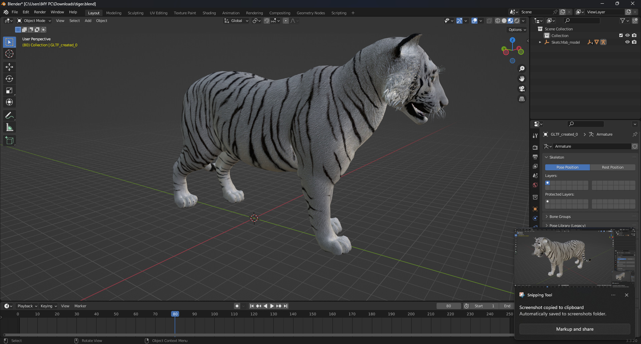
Task: Click the Blender logo menu icon
Action: [6, 12]
